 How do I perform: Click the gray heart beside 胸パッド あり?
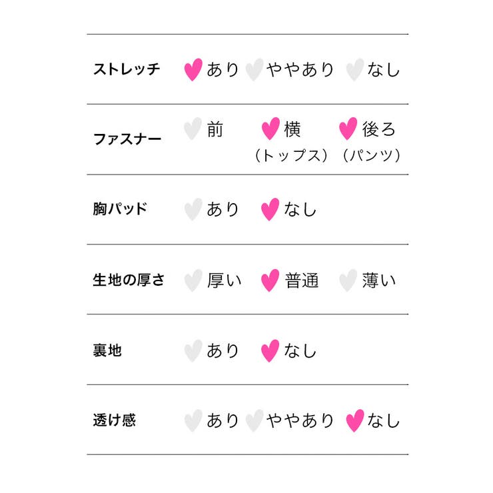tap(193, 209)
